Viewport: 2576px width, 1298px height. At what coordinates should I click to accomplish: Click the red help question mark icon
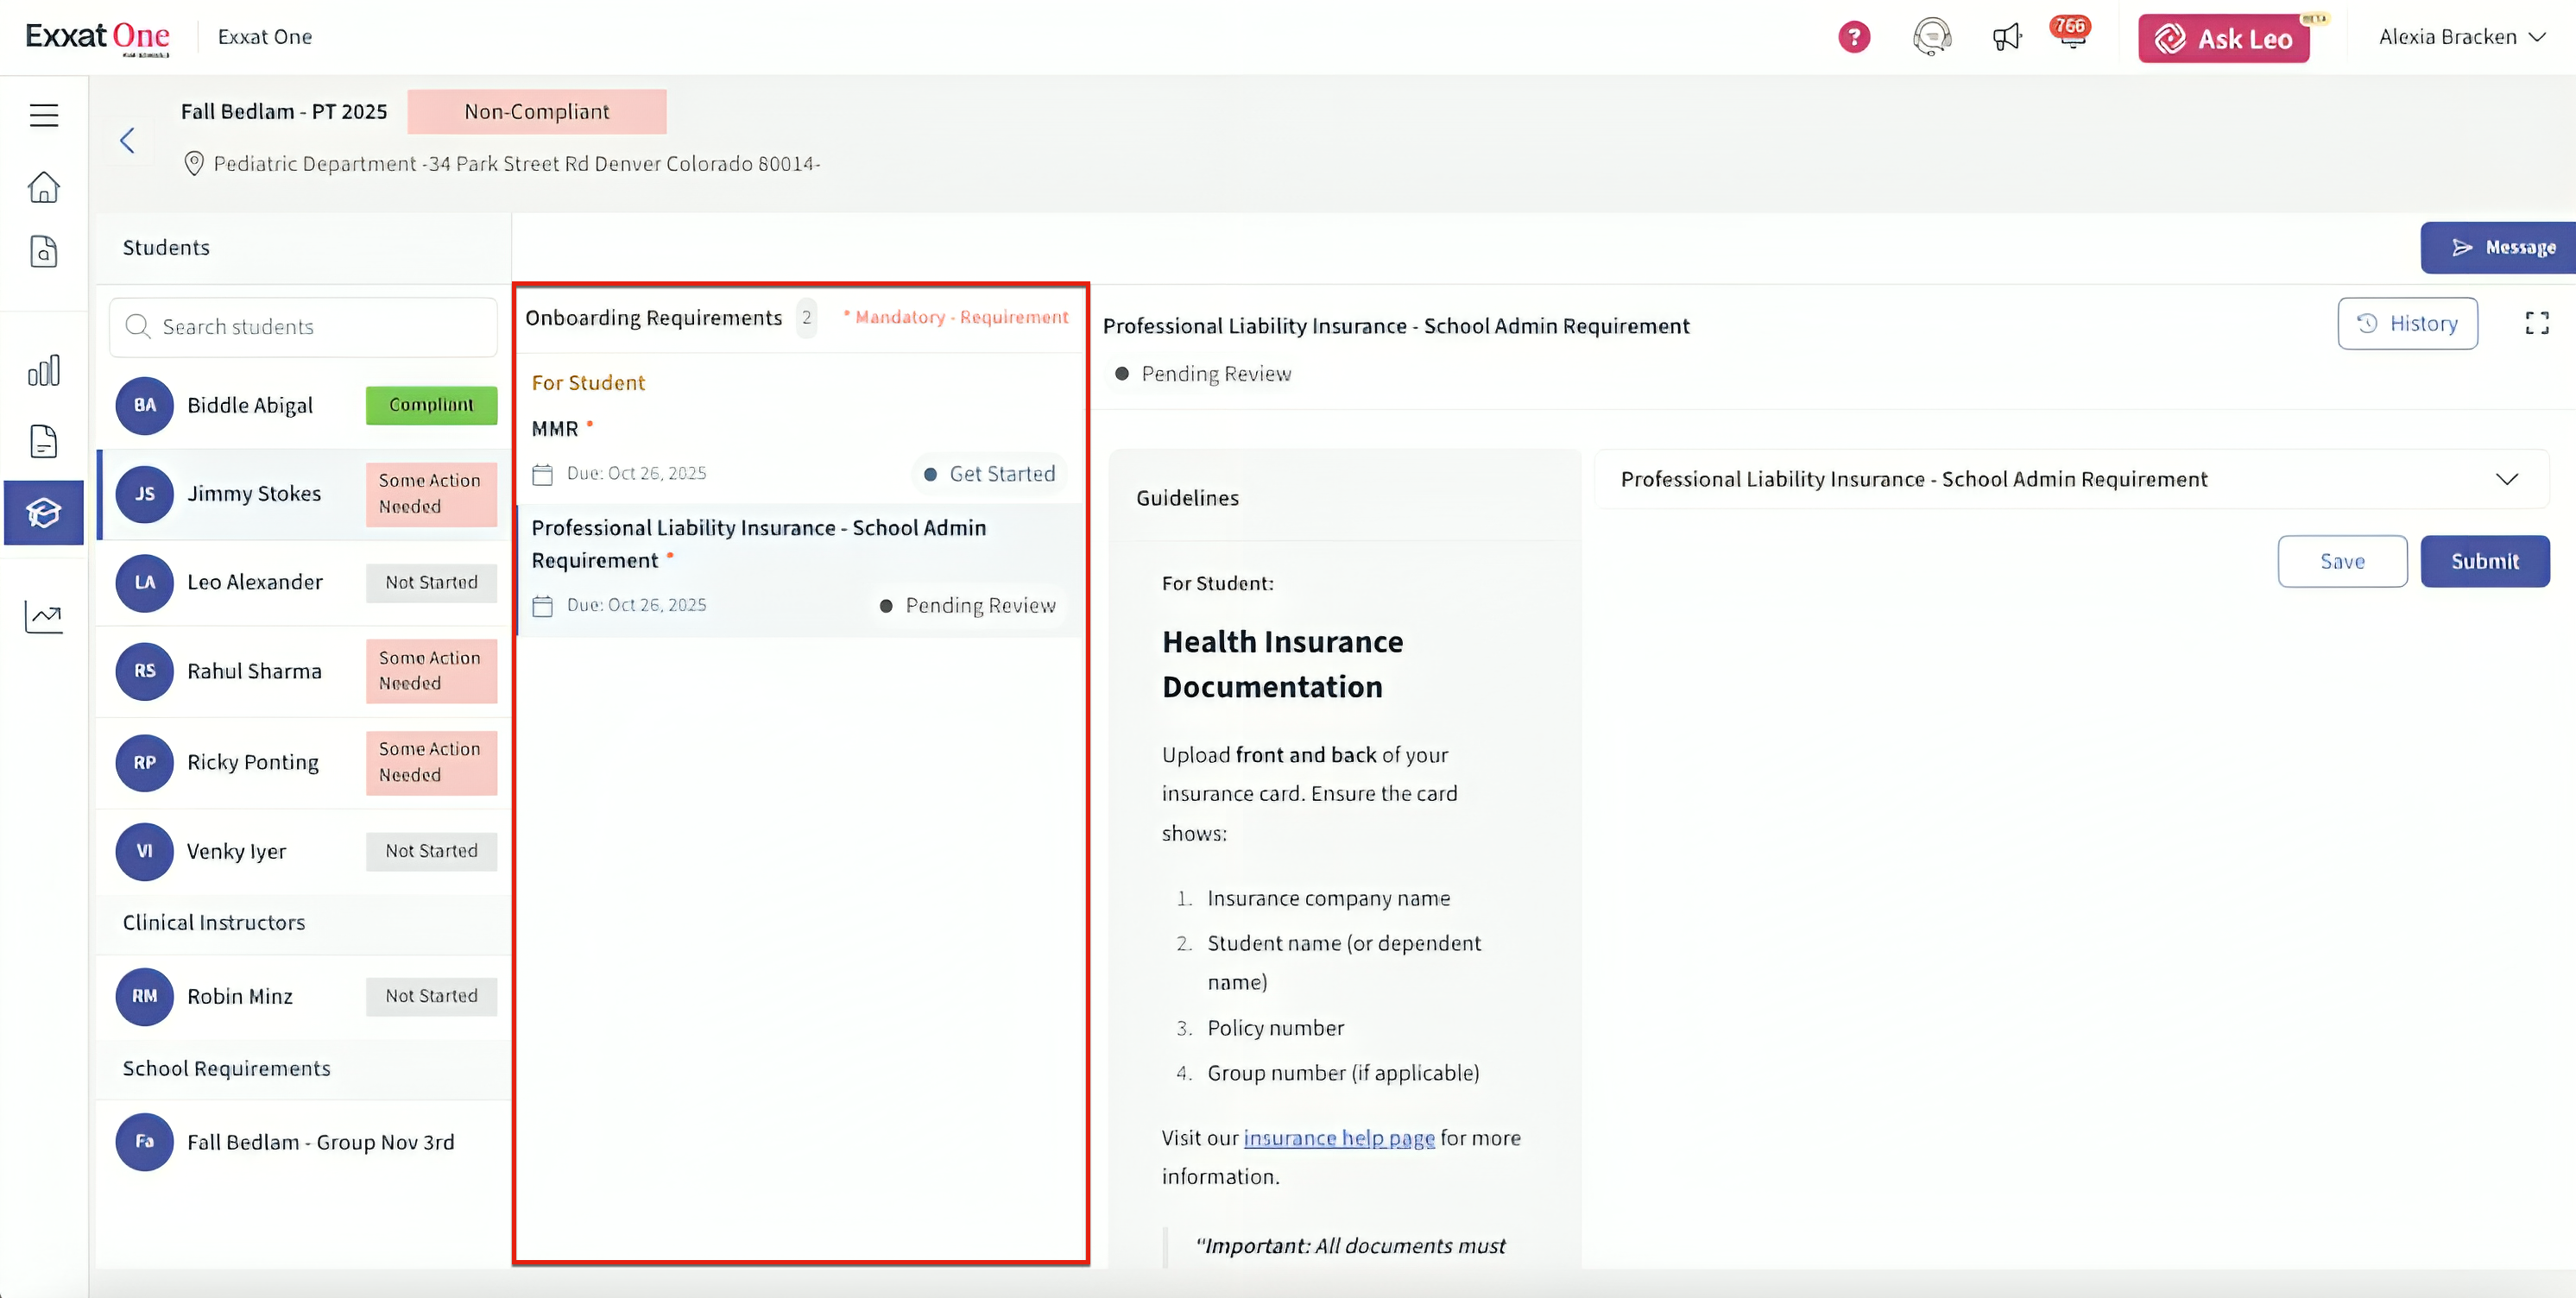pos(1853,38)
